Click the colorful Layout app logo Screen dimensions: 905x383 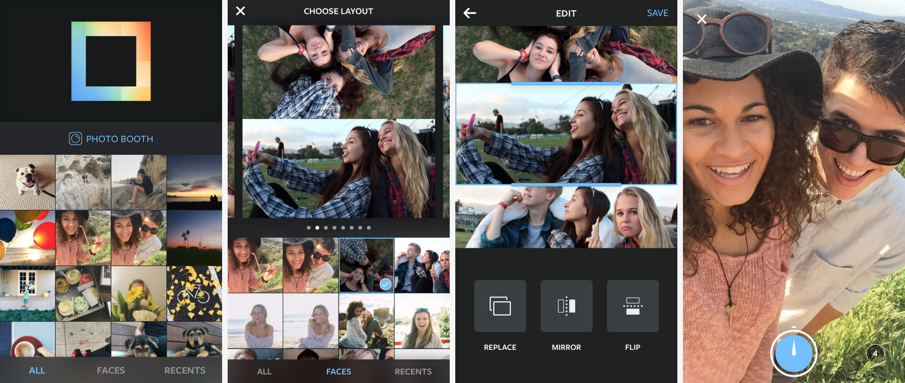(x=111, y=61)
